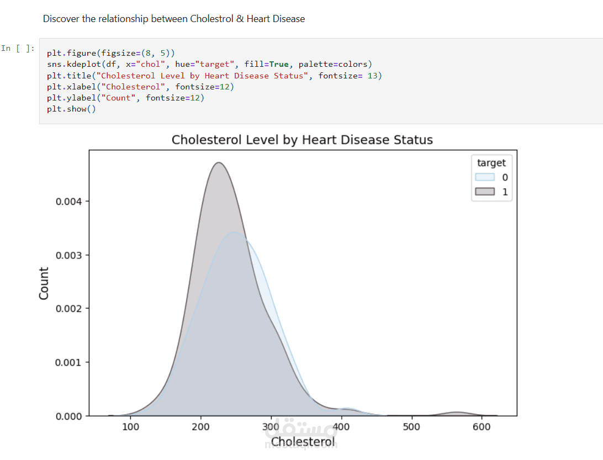The width and height of the screenshot is (603, 460).
Task: Click the gray legend swatch for target 1
Action: [485, 192]
